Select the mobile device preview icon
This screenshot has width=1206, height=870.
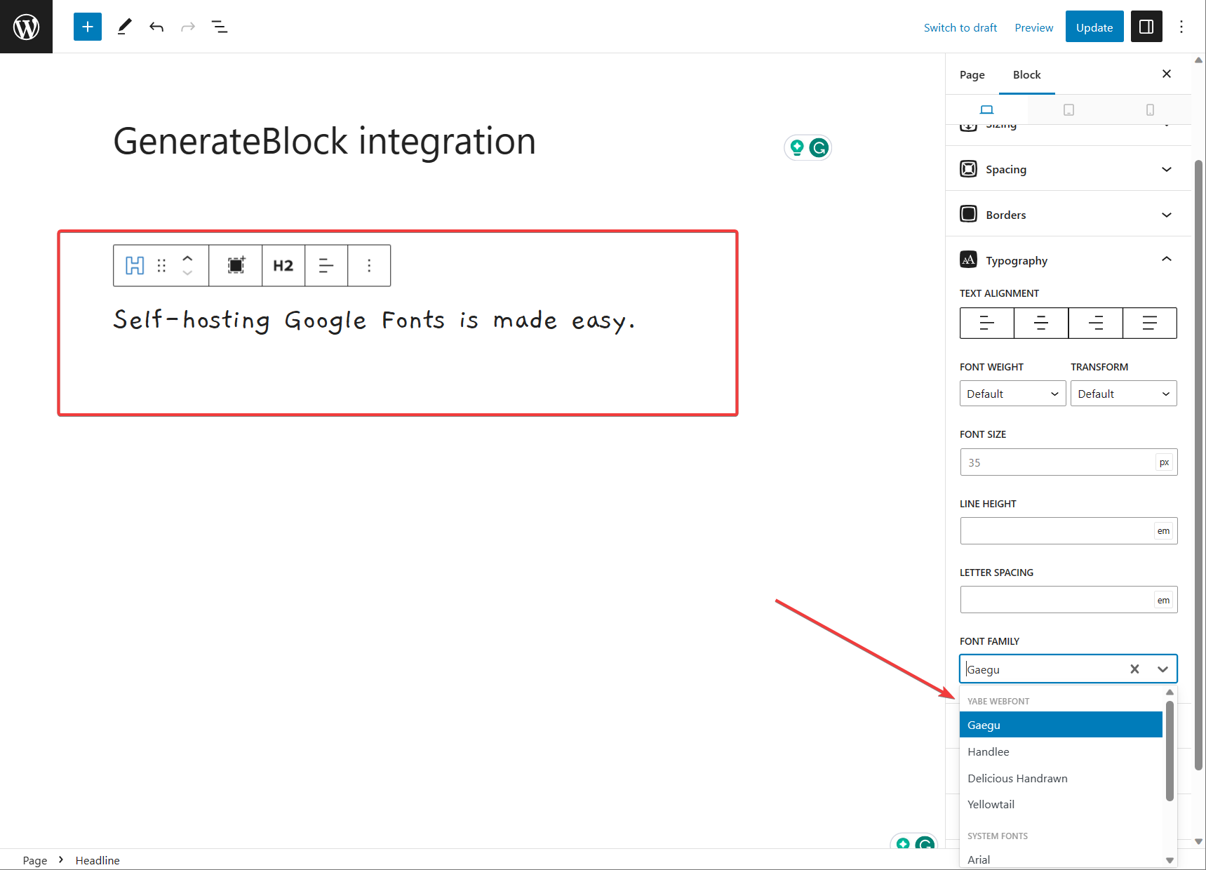(1150, 109)
